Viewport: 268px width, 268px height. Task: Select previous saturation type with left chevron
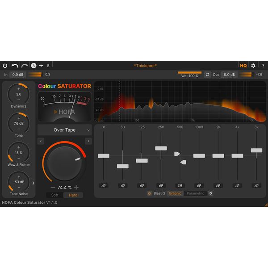[x=41, y=141]
